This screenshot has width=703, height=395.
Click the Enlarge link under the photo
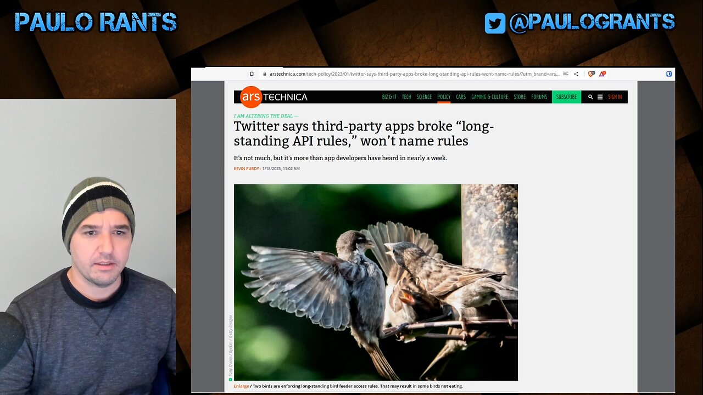click(241, 386)
